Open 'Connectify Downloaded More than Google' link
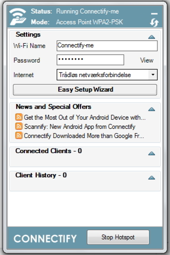Image resolution: width=170 pixels, height=255 pixels. click(84, 136)
